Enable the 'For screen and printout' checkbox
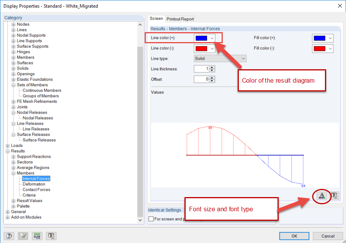This screenshot has height=243, width=346. tap(150, 218)
